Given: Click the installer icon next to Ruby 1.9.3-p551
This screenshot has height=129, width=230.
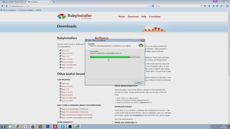Looking at the screenshot, I should pos(60,67).
